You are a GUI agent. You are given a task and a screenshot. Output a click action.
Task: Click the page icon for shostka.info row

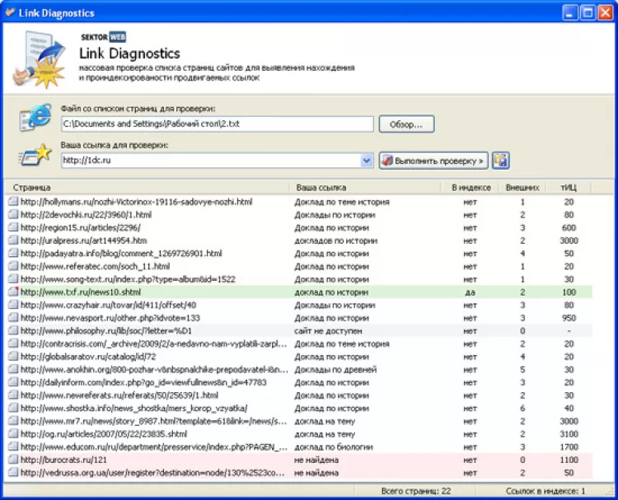coord(13,409)
